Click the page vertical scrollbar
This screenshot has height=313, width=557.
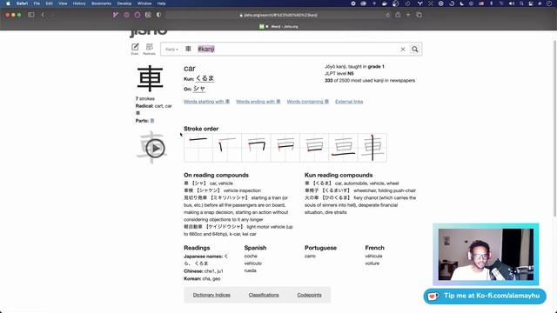click(x=554, y=128)
